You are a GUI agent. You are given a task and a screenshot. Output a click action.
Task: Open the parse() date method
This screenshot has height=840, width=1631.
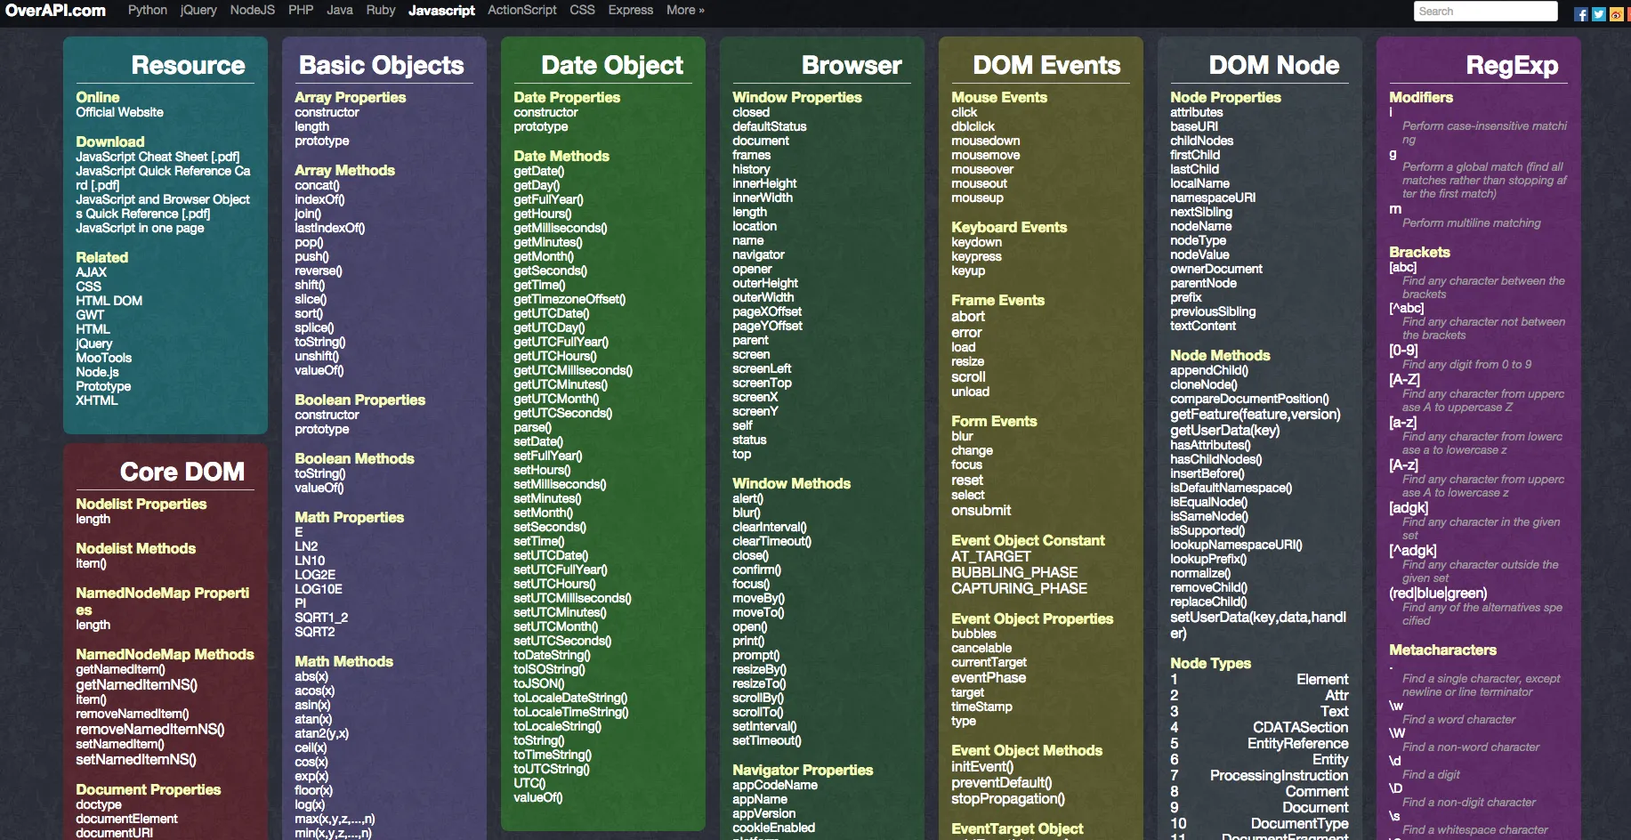point(533,427)
